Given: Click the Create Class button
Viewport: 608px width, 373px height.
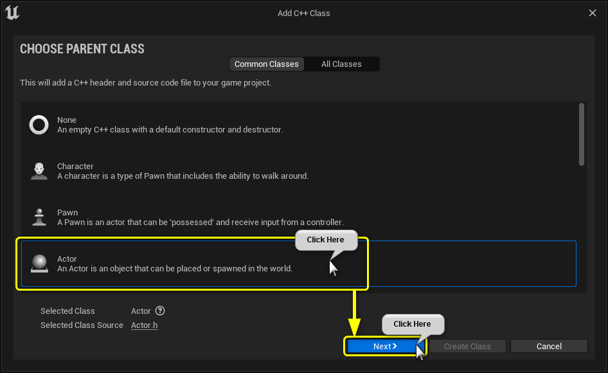Looking at the screenshot, I should click(467, 345).
